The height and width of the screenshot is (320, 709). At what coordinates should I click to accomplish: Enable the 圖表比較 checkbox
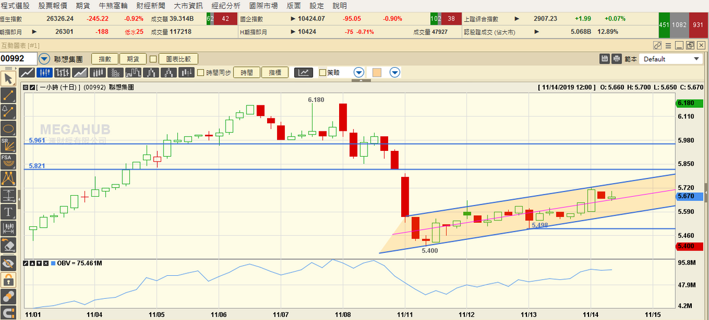coord(153,59)
